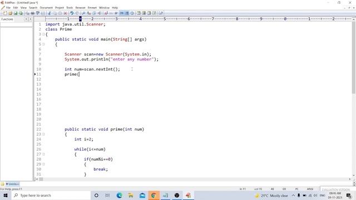Open the File menu

pyautogui.click(x=8, y=8)
